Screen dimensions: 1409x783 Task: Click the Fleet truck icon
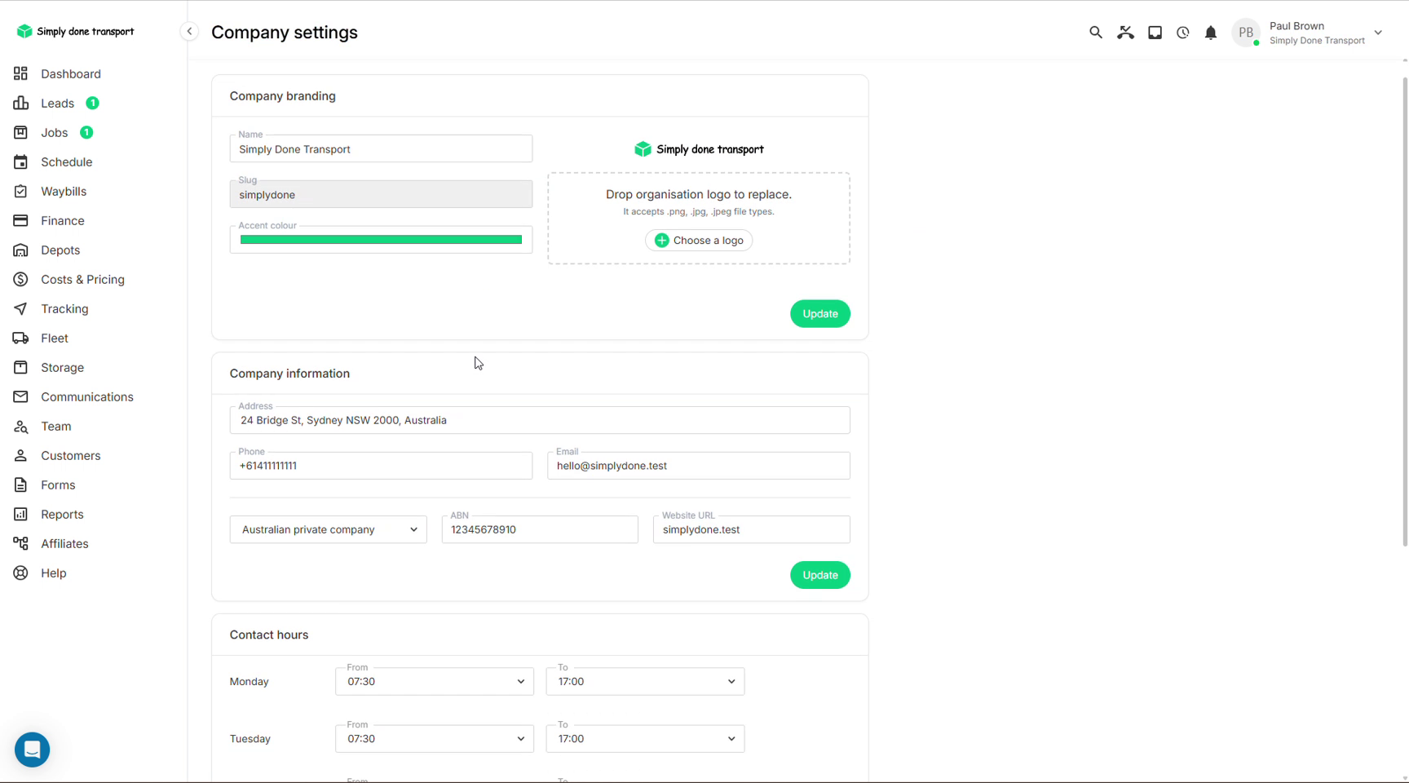pyautogui.click(x=21, y=338)
